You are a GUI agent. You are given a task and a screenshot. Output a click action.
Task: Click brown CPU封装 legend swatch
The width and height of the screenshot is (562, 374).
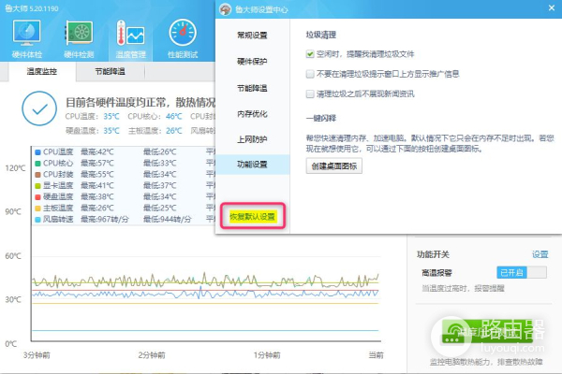click(37, 175)
